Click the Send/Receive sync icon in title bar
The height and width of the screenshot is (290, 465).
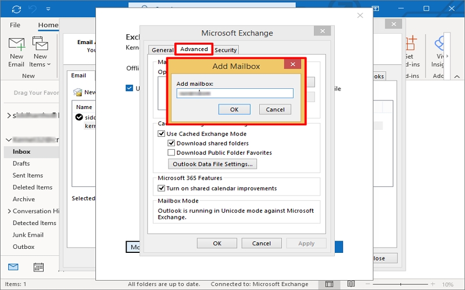(x=16, y=9)
